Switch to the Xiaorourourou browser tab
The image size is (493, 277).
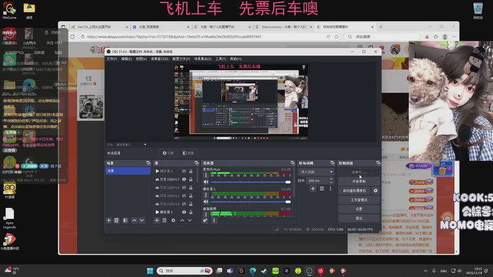point(283,27)
